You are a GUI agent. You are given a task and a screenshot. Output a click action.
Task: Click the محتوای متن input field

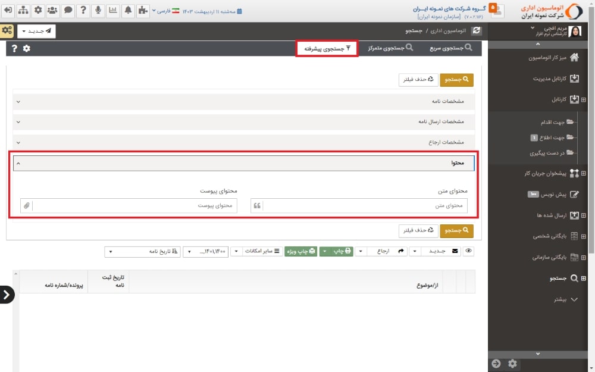tap(364, 206)
